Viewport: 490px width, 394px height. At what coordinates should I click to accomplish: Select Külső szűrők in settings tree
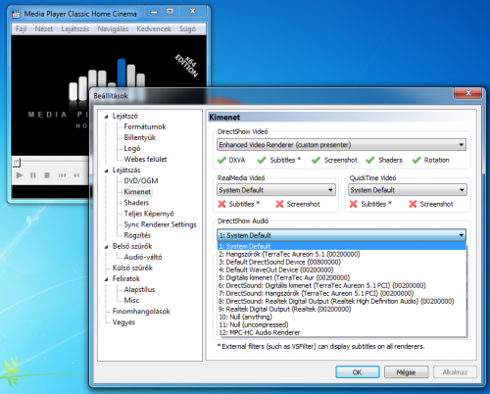click(132, 268)
